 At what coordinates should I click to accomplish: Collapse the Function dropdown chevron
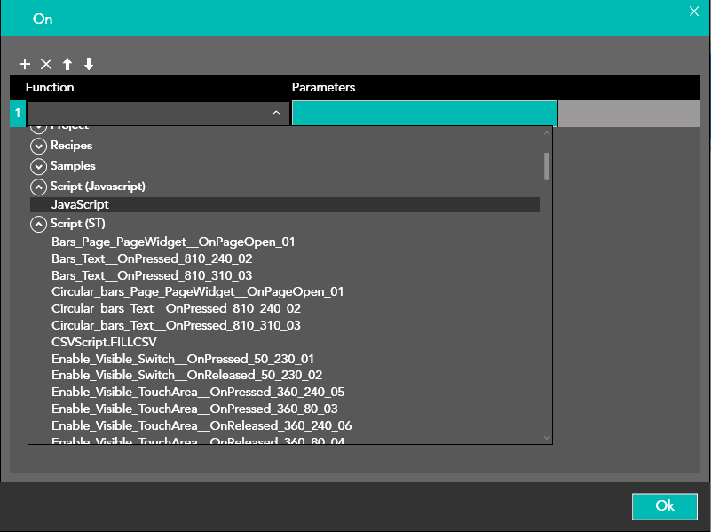click(276, 114)
